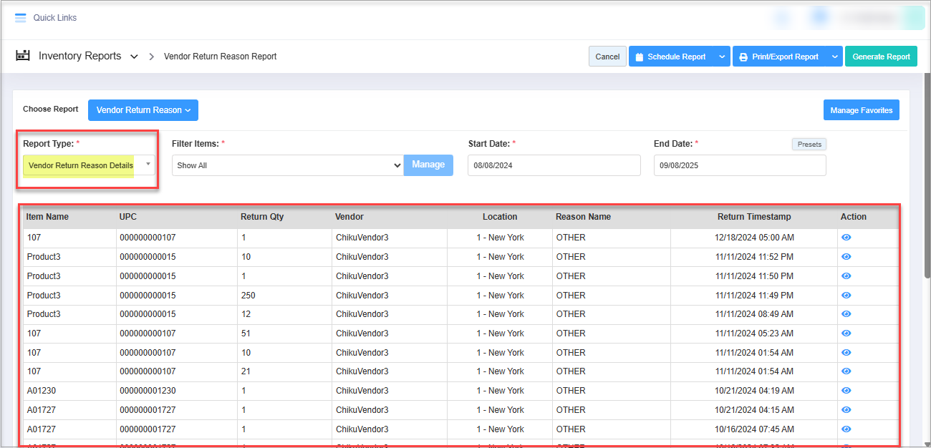Click the Return Timestamp column header

click(x=753, y=217)
